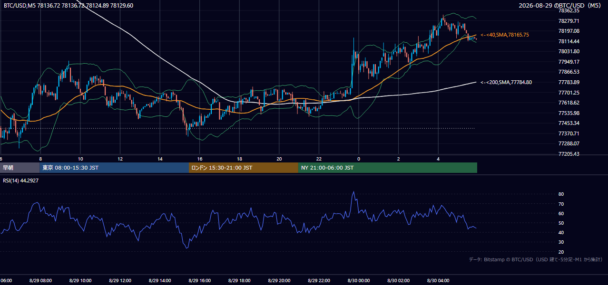
Task: Click the 8/30 02:00 bottom time label
Action: click(x=399, y=281)
